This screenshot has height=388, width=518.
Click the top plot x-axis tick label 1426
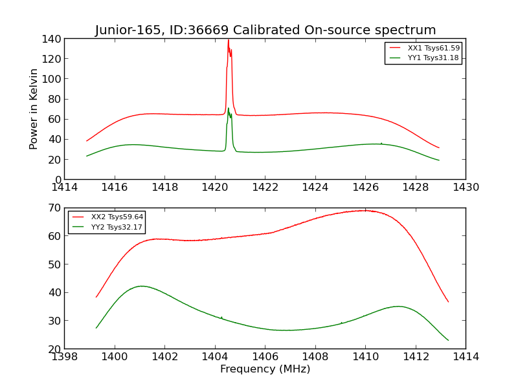(366, 188)
